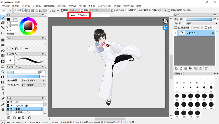Enable 透明度を保護 checkbox
Screen dimensions: 219x124
pyautogui.click(x=176, y=28)
